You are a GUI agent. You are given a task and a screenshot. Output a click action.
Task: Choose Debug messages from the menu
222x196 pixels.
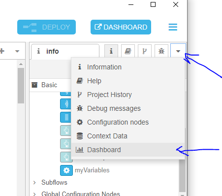coord(128,108)
